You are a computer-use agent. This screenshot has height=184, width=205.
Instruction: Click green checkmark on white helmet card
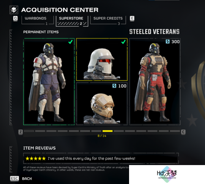(x=123, y=42)
